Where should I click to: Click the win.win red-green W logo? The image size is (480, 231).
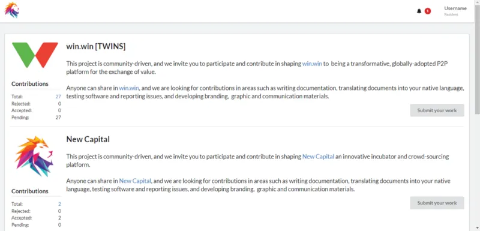(x=35, y=55)
